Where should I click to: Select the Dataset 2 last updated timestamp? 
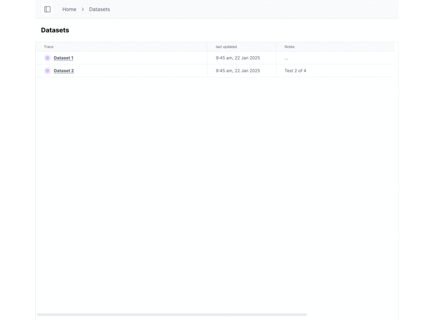(238, 71)
